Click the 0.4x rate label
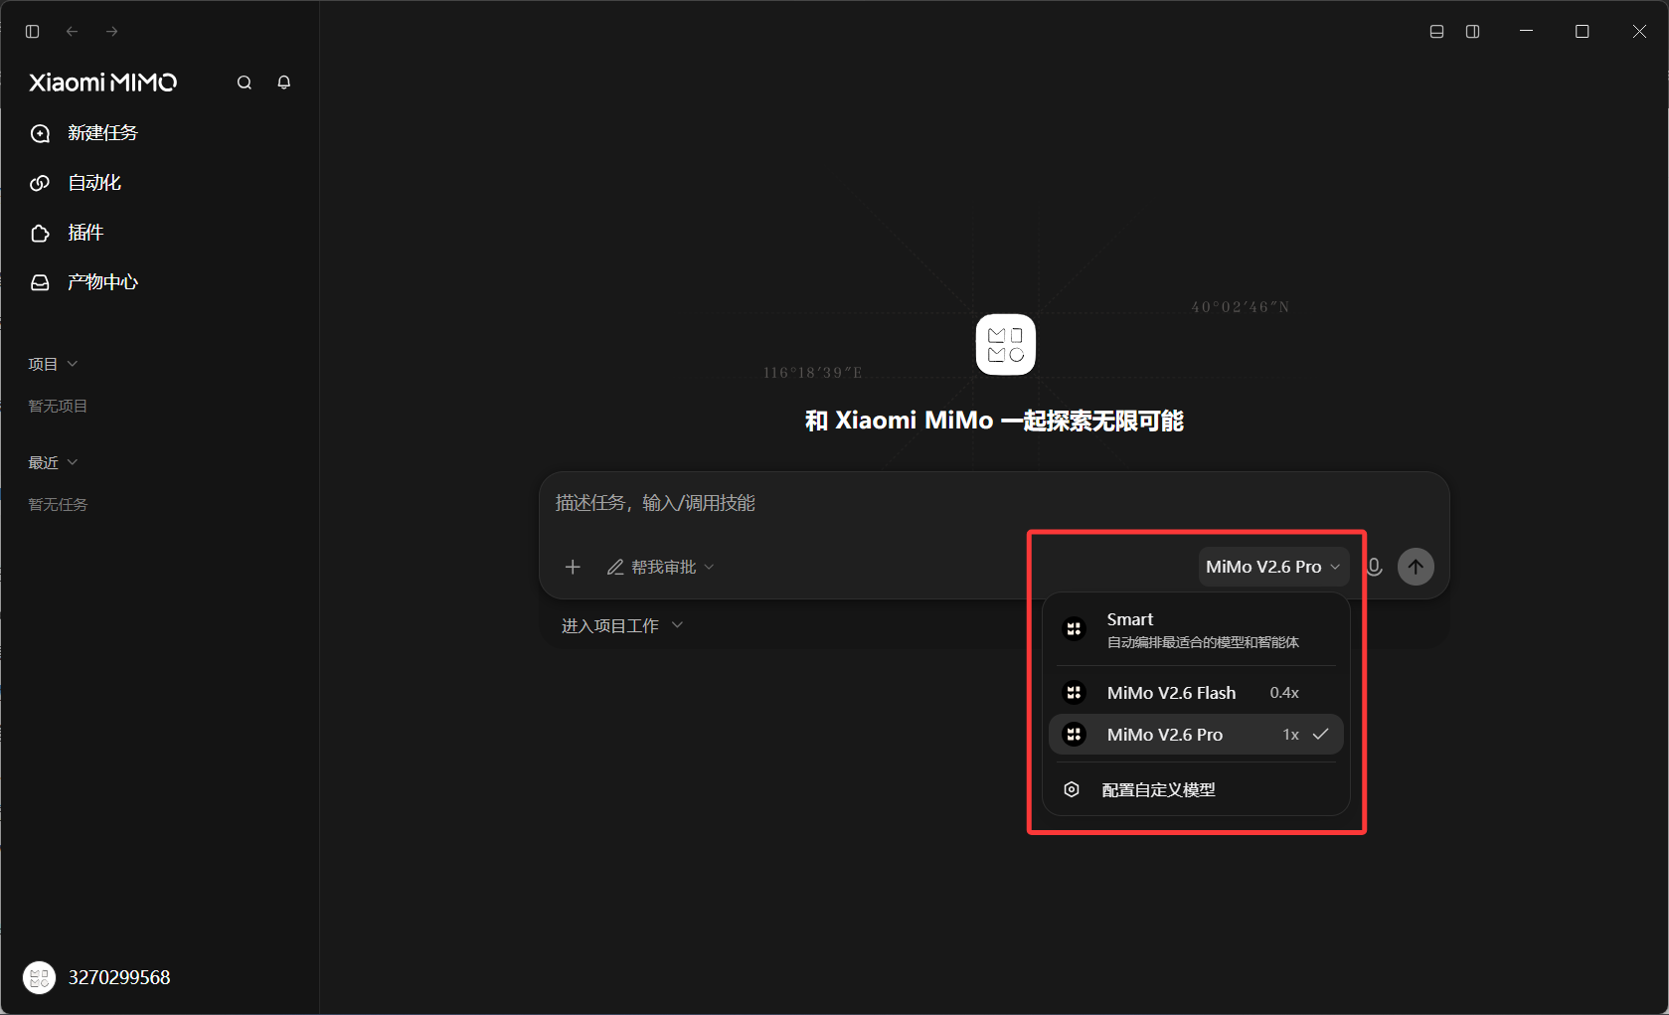The width and height of the screenshot is (1669, 1015). (x=1284, y=693)
